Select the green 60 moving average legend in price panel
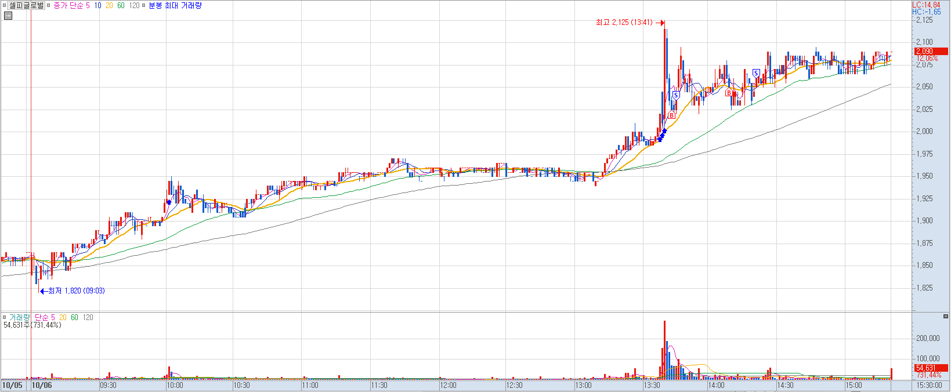This screenshot has height=392, width=951. click(121, 5)
